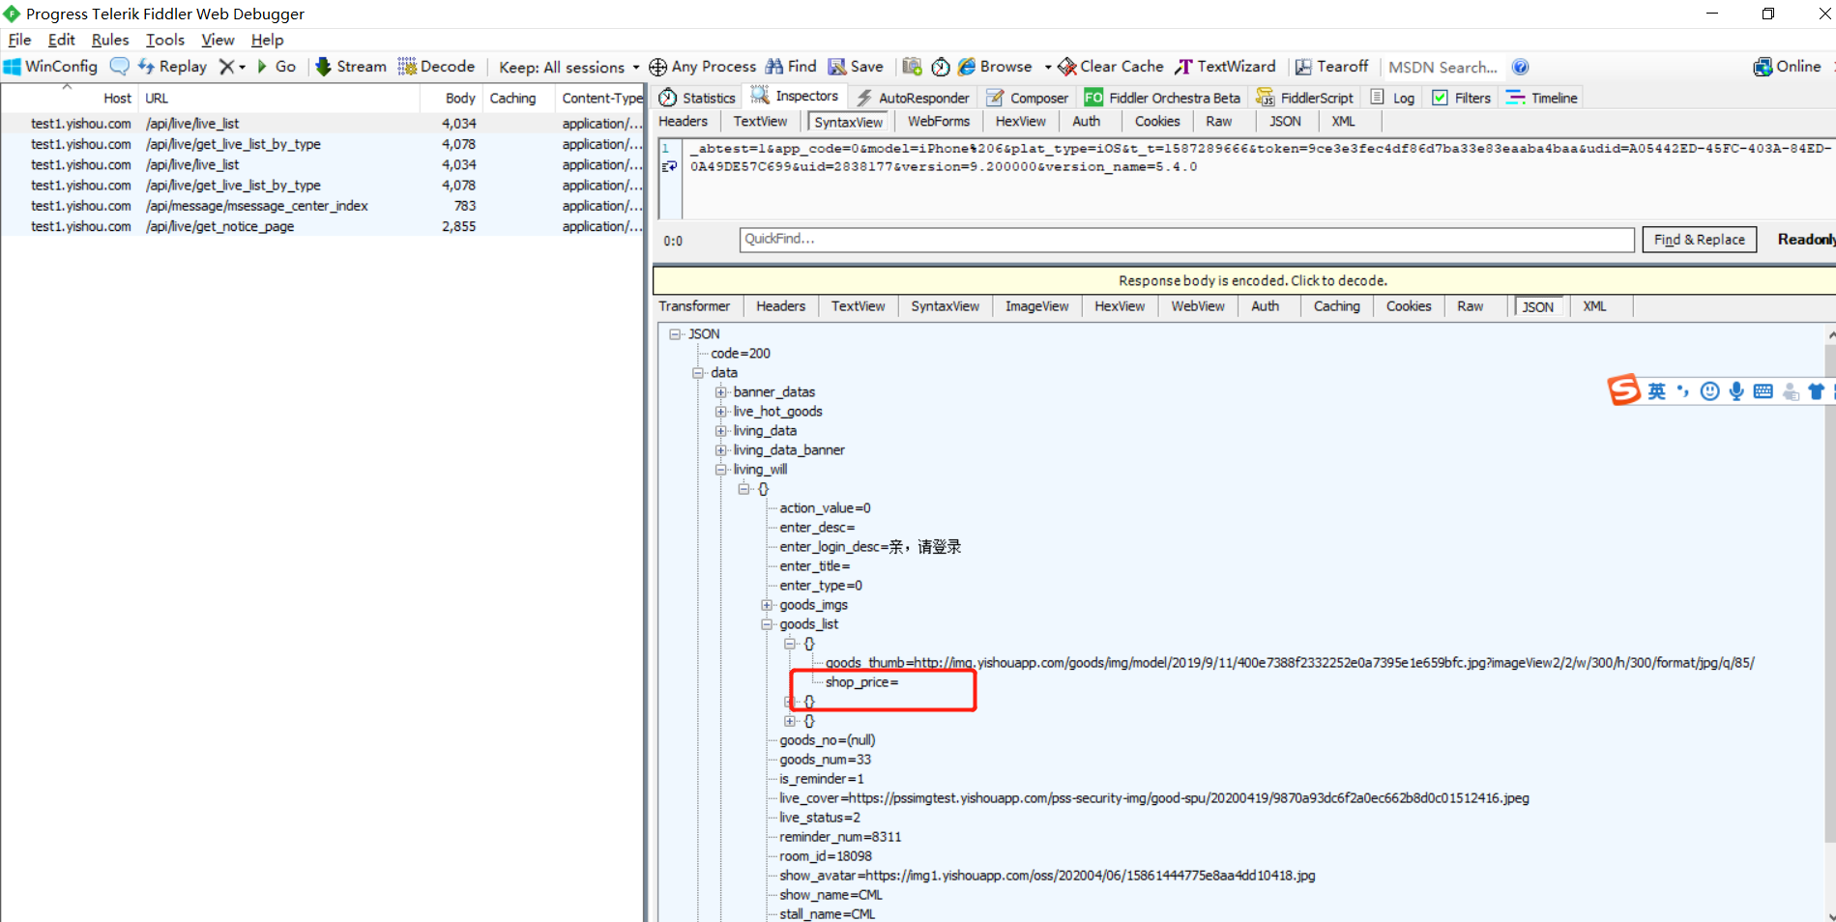Click the timer stopwatch icon
The height and width of the screenshot is (922, 1836).
point(941,67)
